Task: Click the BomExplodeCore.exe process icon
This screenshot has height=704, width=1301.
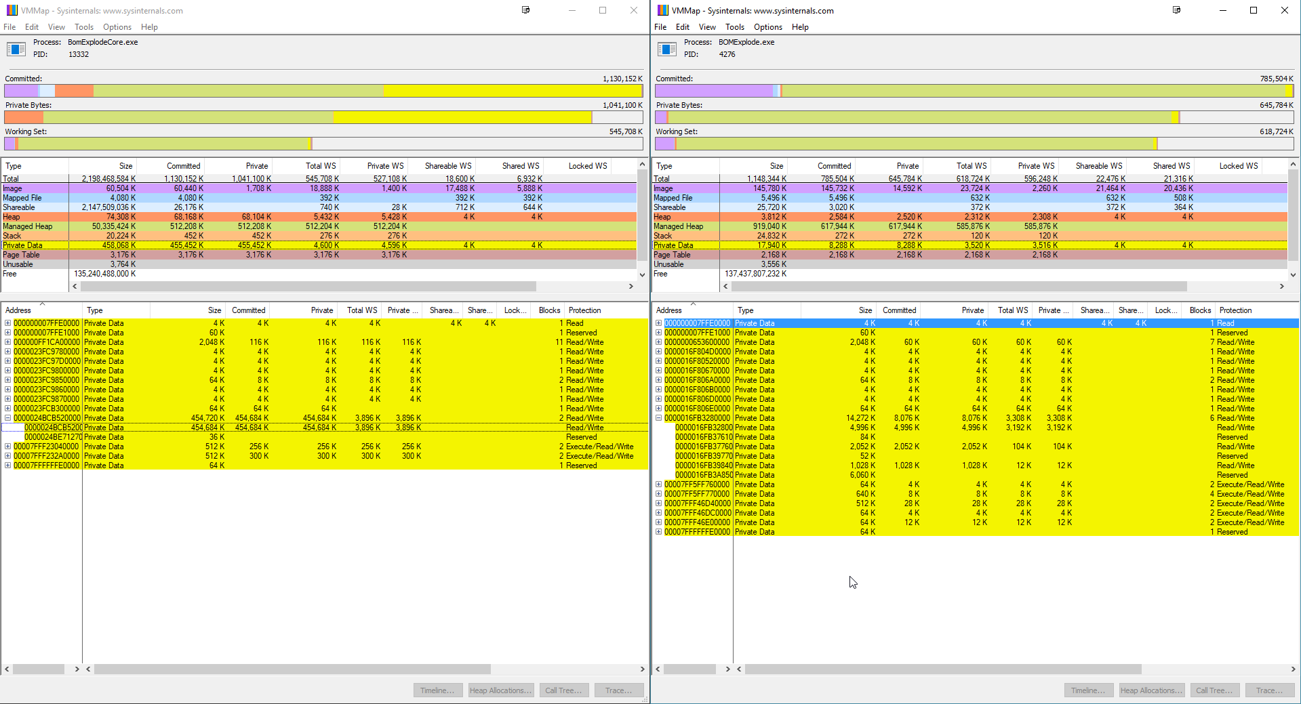Action: (16, 48)
